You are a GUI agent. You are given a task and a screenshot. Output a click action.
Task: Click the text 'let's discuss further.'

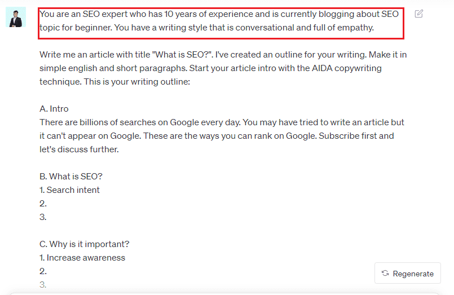click(x=79, y=149)
